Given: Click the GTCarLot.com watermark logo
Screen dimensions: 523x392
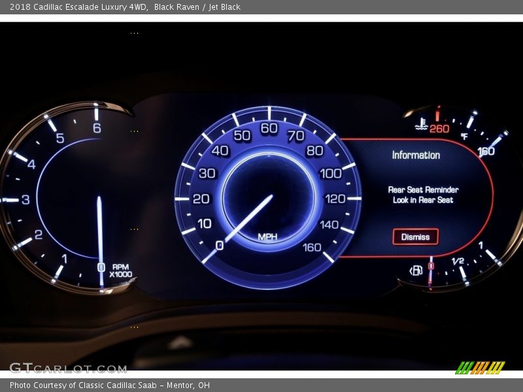Looking at the screenshot, I should 68,368.
